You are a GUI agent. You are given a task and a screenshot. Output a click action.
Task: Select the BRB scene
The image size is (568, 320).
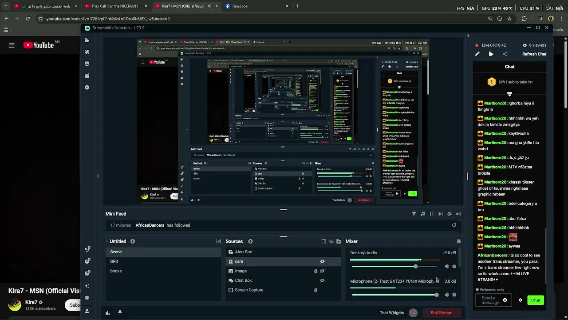coord(163,261)
